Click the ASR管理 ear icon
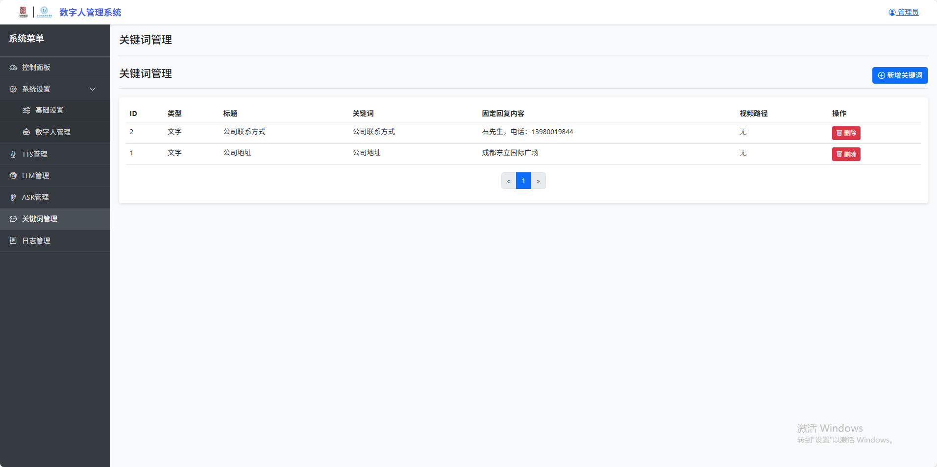937x467 pixels. (13, 197)
